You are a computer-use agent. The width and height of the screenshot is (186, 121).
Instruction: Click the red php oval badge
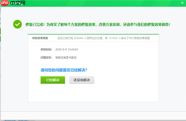(5, 3)
